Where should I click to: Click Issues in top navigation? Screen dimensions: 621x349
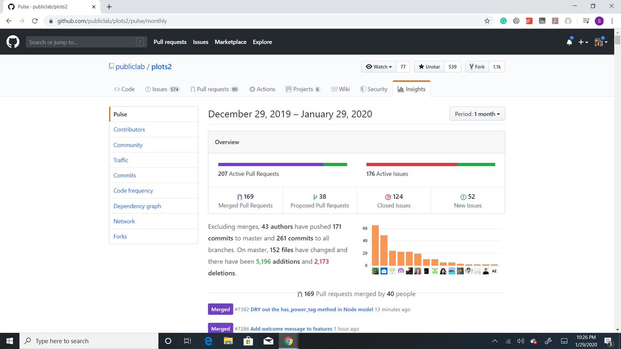[x=201, y=42]
